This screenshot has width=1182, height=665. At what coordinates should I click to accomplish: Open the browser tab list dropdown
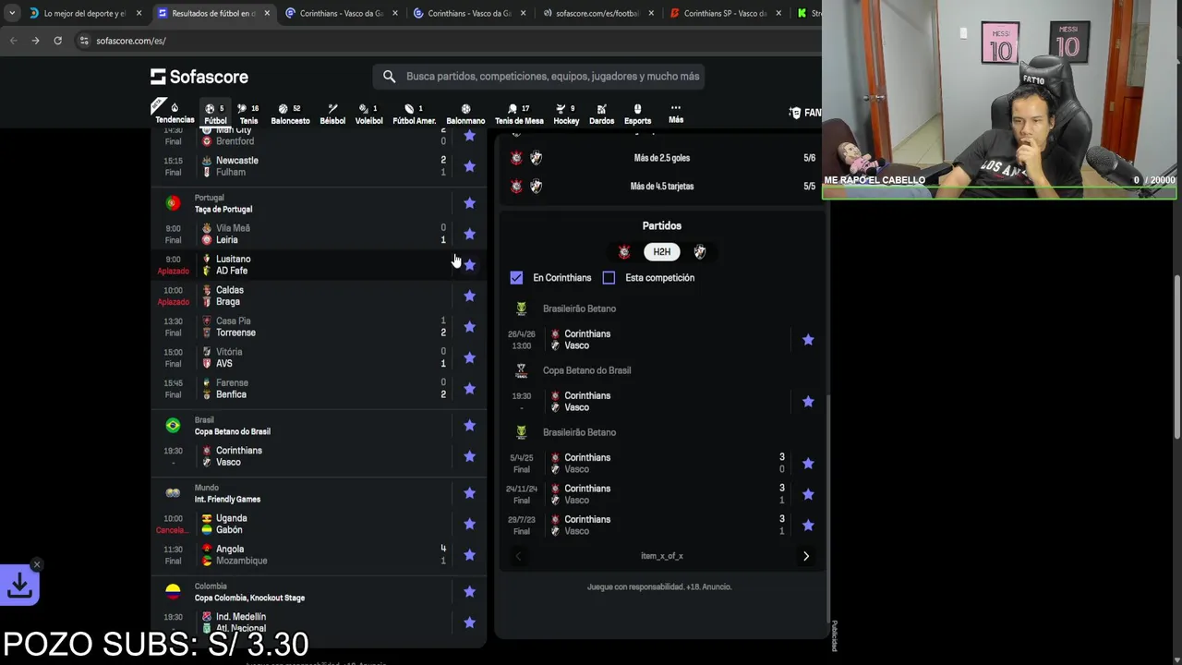pyautogui.click(x=11, y=13)
